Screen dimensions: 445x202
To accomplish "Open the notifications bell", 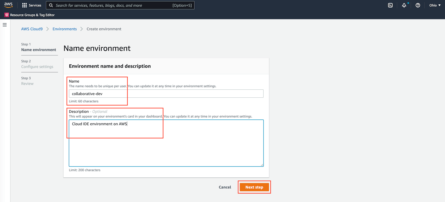I will click(404, 5).
